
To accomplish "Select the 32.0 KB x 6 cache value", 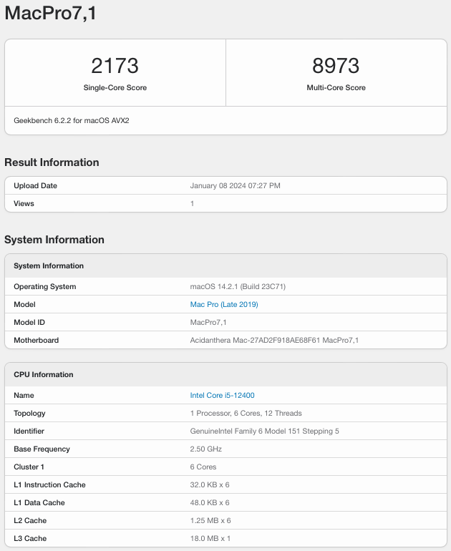I will pos(210,485).
